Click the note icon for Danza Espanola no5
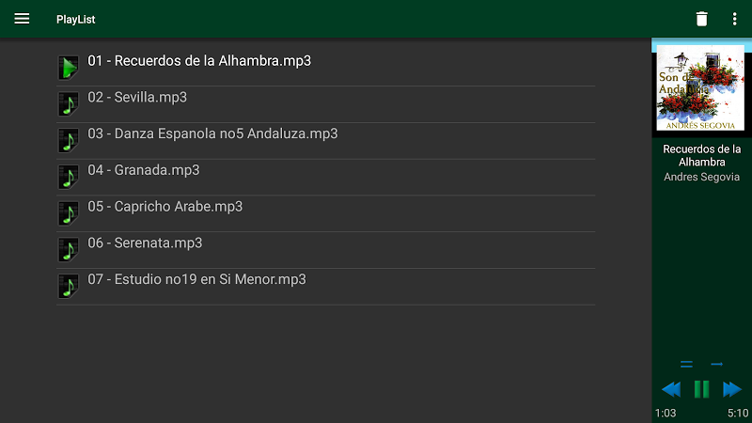The width and height of the screenshot is (752, 423). pyautogui.click(x=68, y=140)
